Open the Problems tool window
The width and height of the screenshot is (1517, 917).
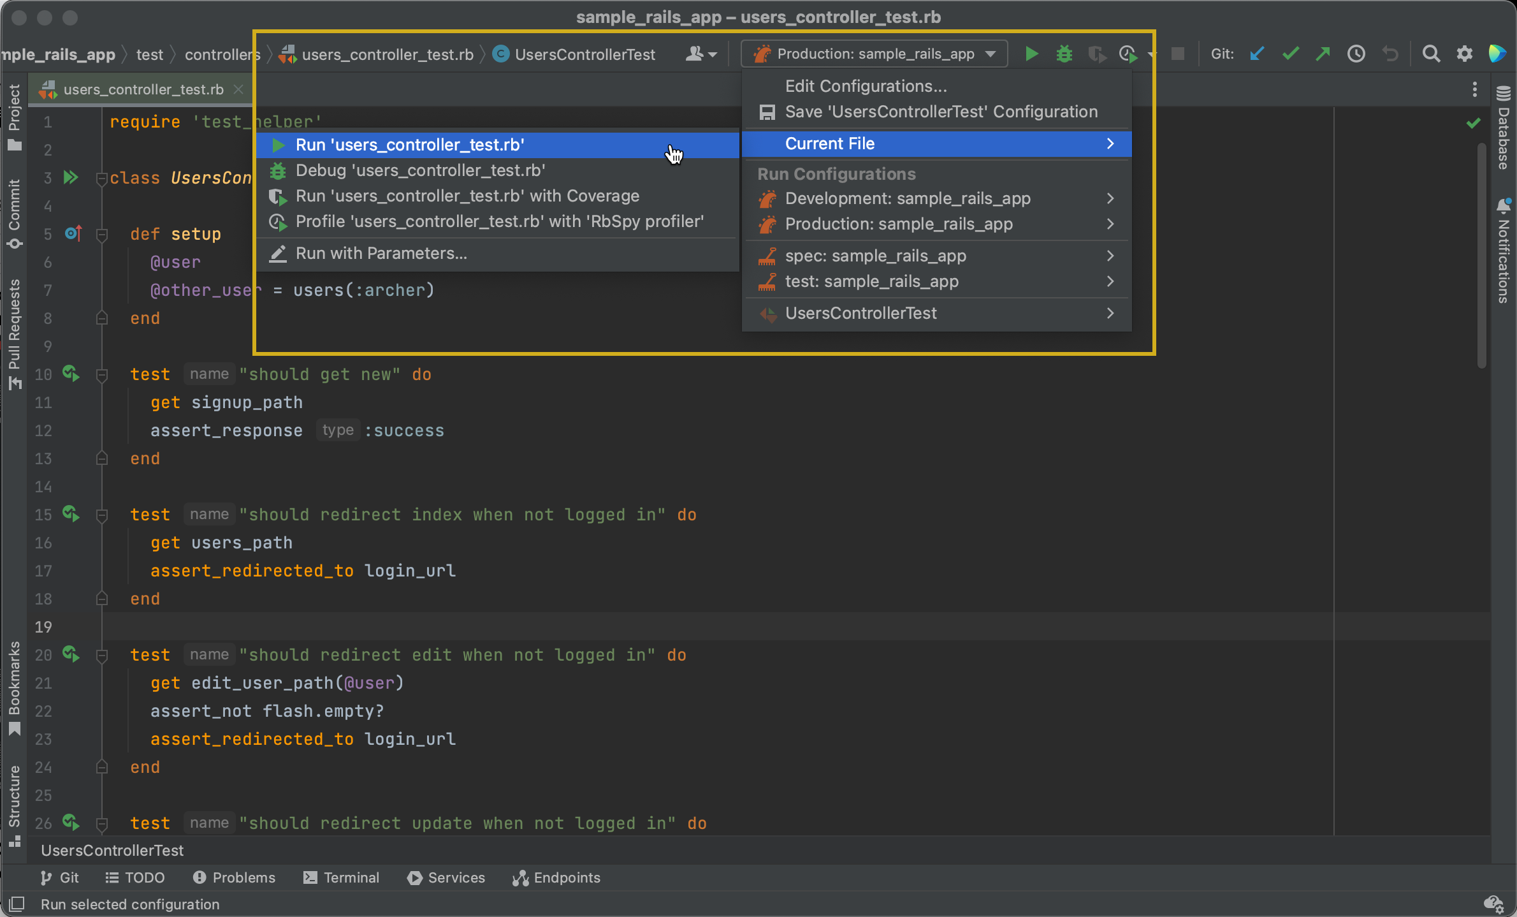click(234, 878)
